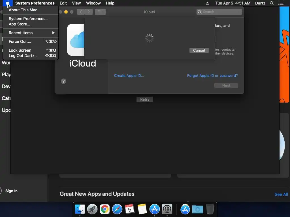
Task: Click Sign In in App Store sidebar
Action: tap(11, 191)
